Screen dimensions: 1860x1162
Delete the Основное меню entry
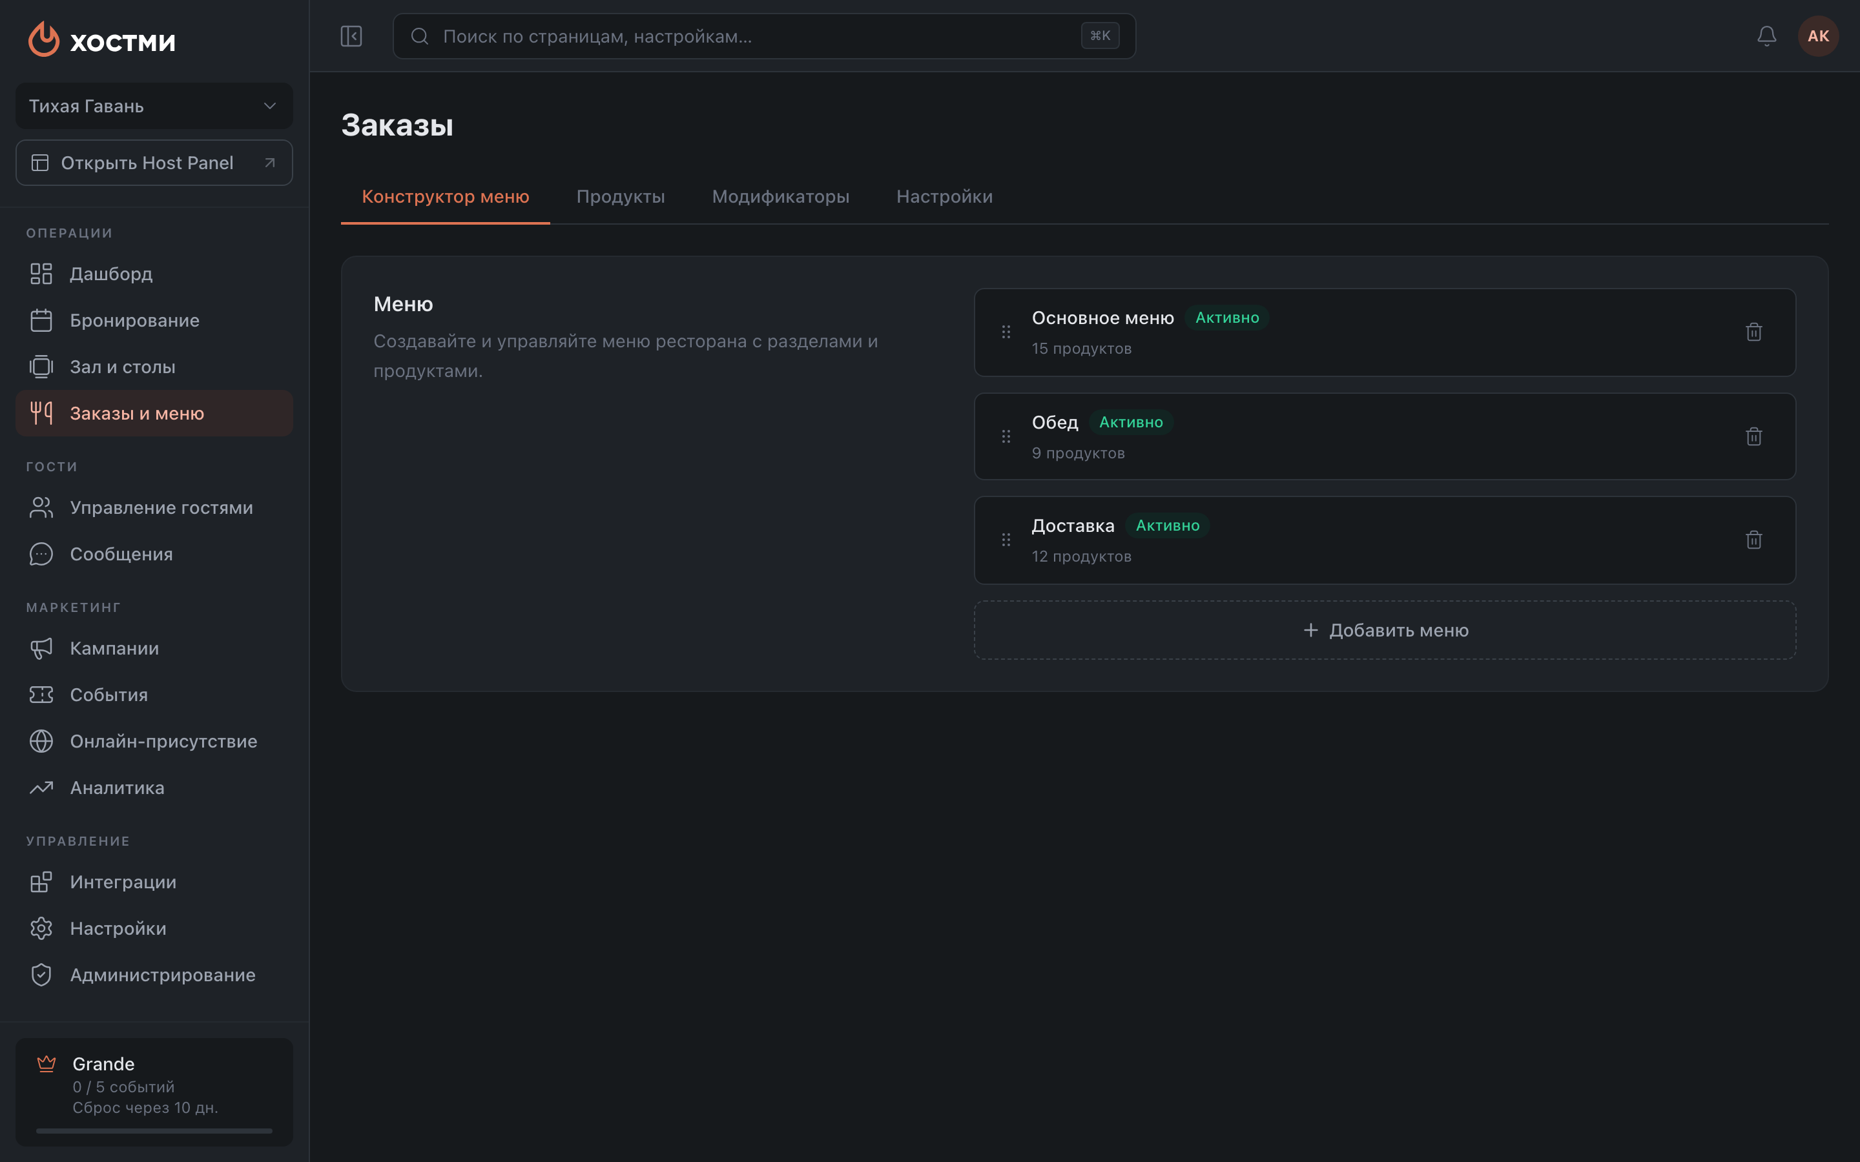click(x=1753, y=332)
